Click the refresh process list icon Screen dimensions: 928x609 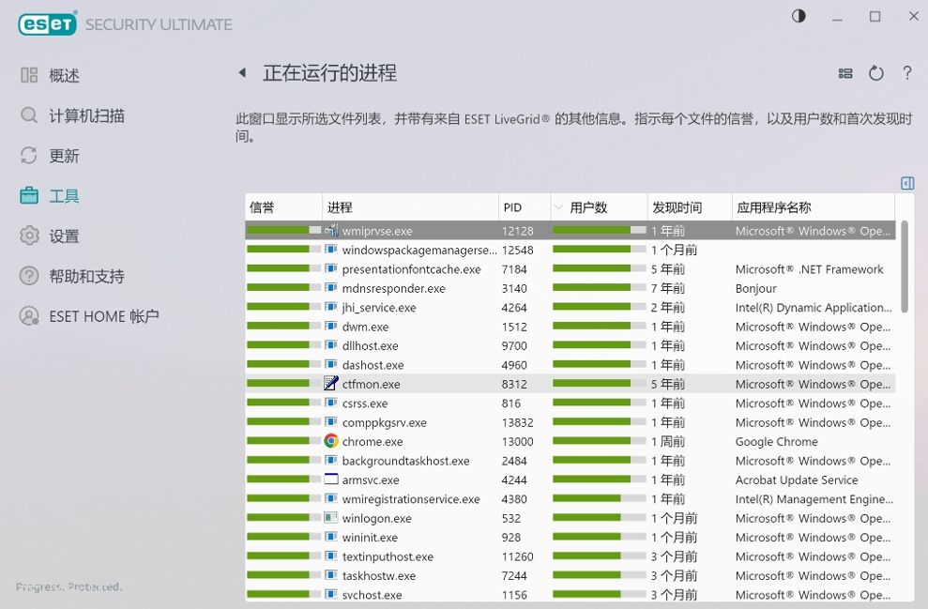pyautogui.click(x=875, y=73)
